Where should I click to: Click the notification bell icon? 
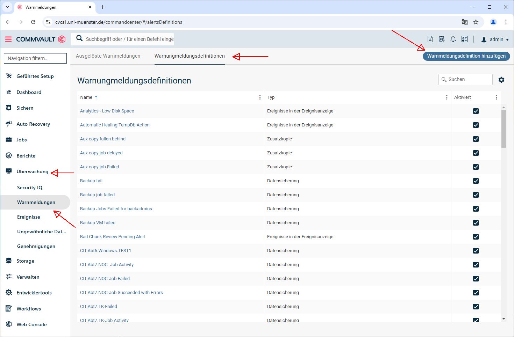pyautogui.click(x=453, y=39)
